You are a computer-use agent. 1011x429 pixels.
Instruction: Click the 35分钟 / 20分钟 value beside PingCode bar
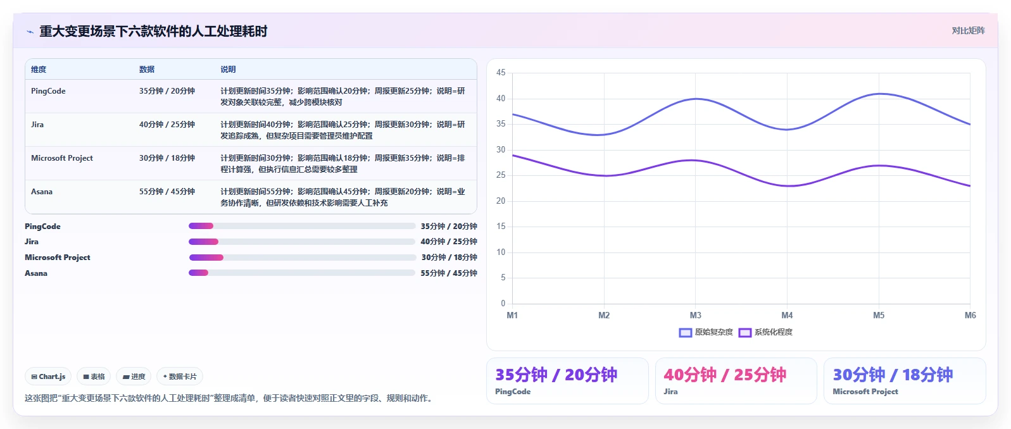coord(449,227)
